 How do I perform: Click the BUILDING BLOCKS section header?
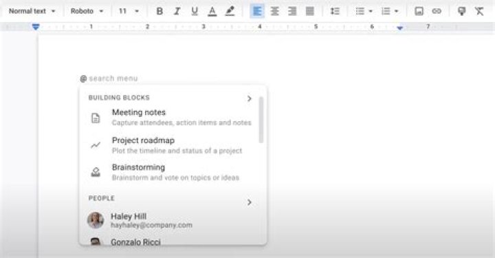pos(119,98)
